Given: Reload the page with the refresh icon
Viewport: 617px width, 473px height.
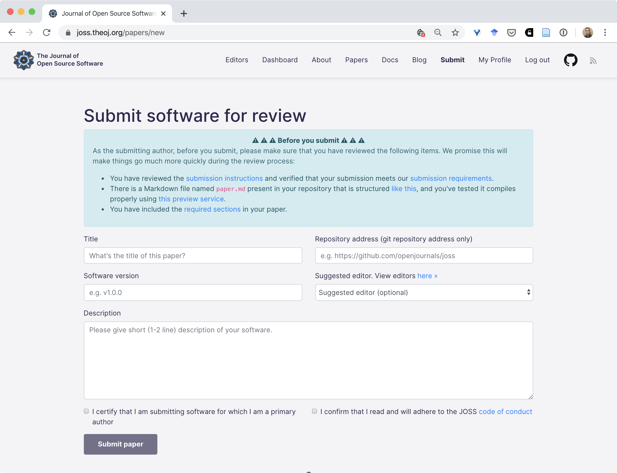Looking at the screenshot, I should tap(47, 33).
